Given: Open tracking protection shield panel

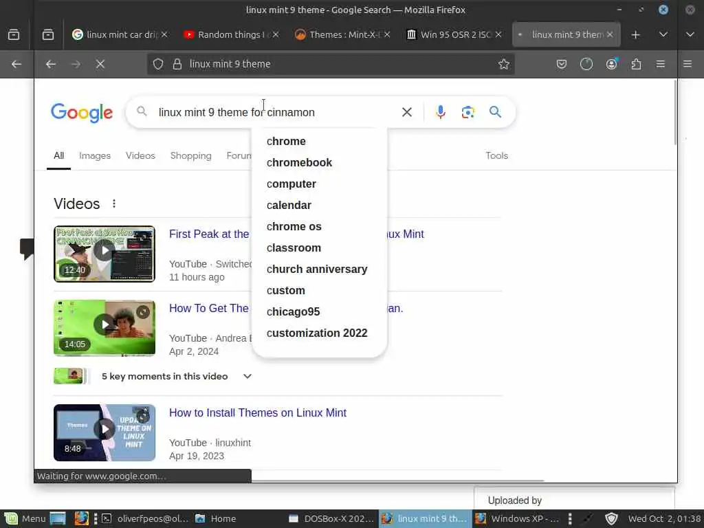Looking at the screenshot, I should [x=158, y=64].
